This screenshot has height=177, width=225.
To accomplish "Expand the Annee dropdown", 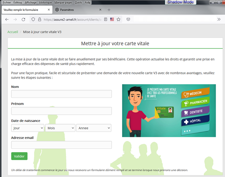I will pyautogui.click(x=94, y=128).
